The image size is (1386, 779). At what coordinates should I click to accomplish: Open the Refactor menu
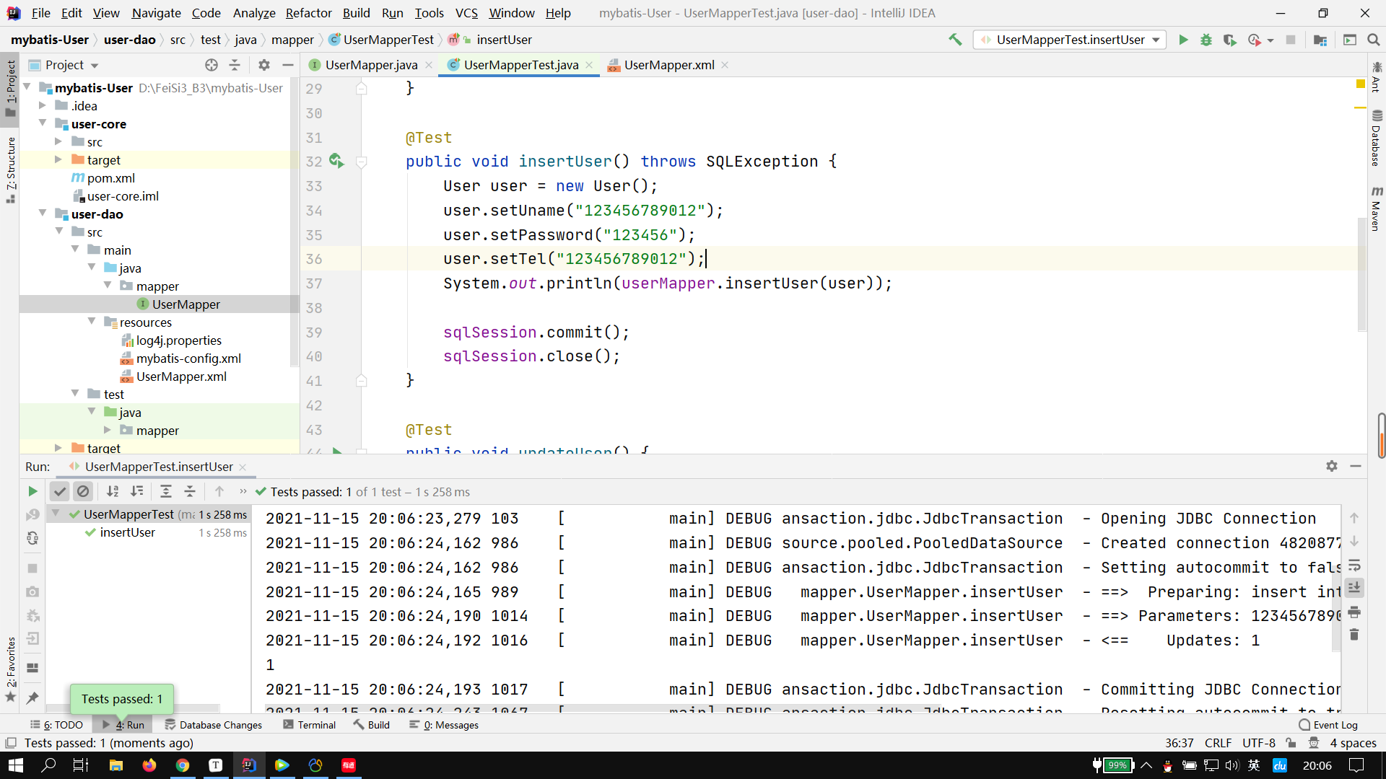tap(308, 13)
